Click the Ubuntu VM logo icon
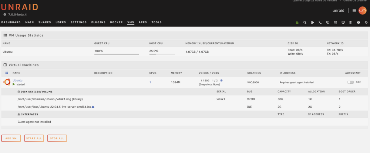Viewport: 370px width, 153px height. 6,82
